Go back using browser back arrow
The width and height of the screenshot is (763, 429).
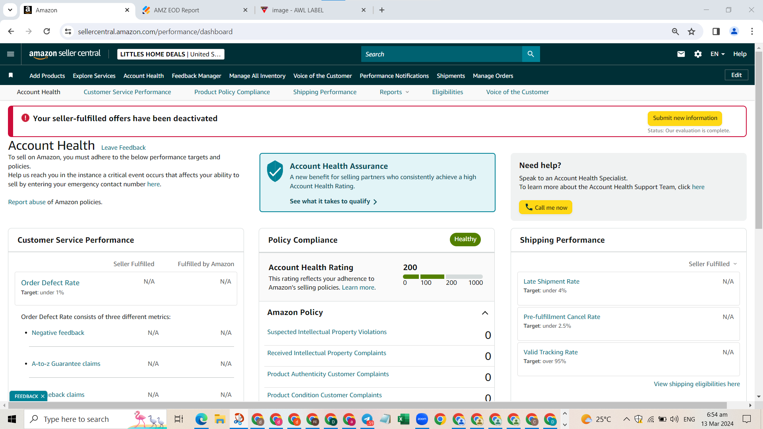[11, 31]
